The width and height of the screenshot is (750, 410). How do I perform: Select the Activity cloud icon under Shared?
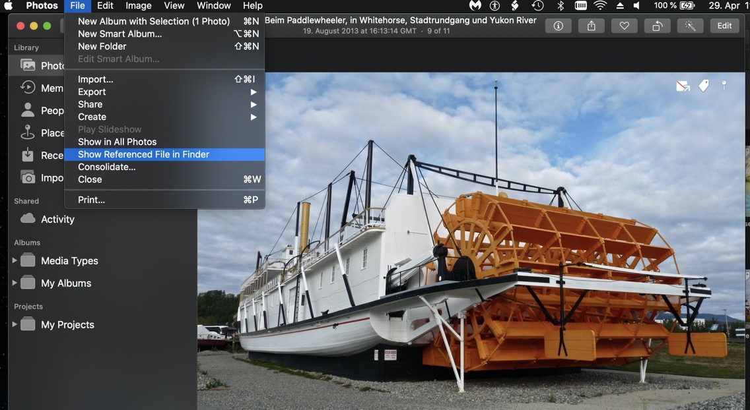click(28, 219)
